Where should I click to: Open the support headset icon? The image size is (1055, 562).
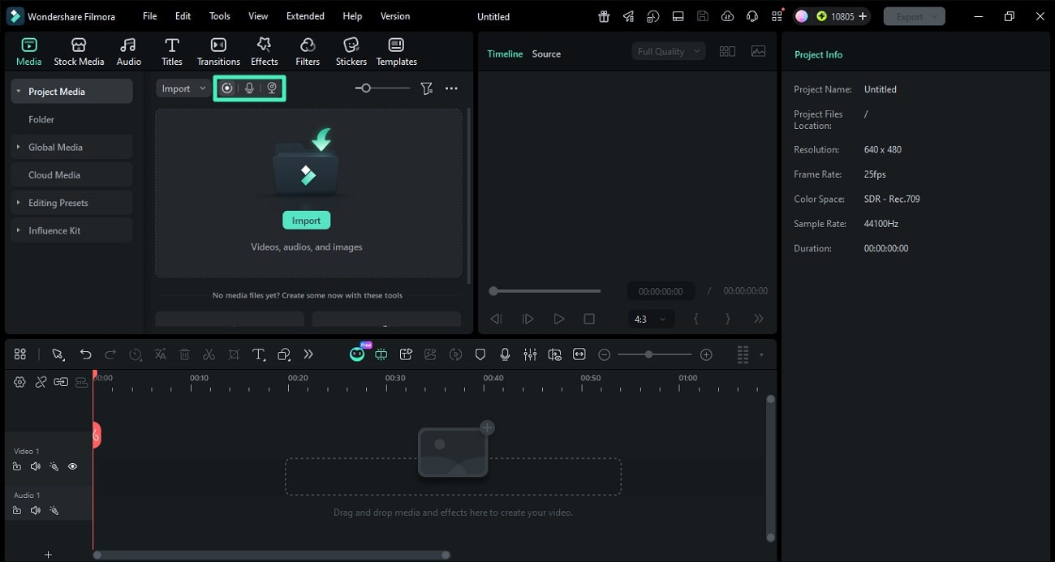(752, 16)
